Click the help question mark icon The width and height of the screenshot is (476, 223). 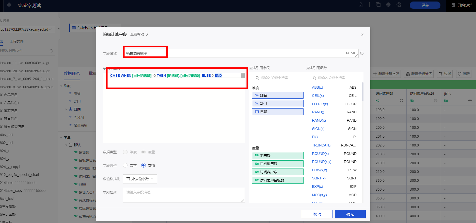(399, 5)
